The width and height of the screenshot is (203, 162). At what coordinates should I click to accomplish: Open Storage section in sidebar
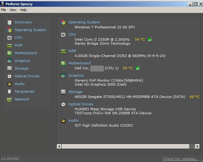(21, 68)
